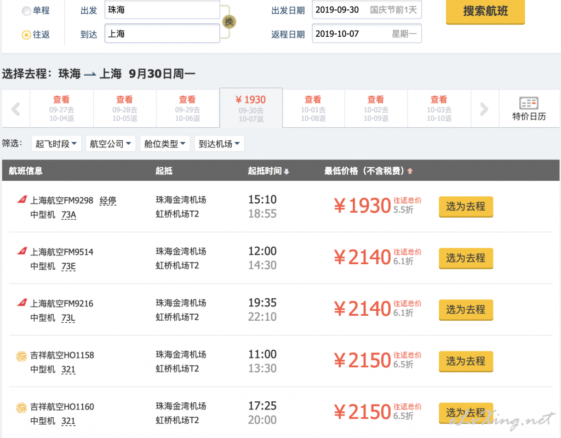Click Shanghai Airlines logo for FM9216
561x438 pixels.
click(x=22, y=303)
